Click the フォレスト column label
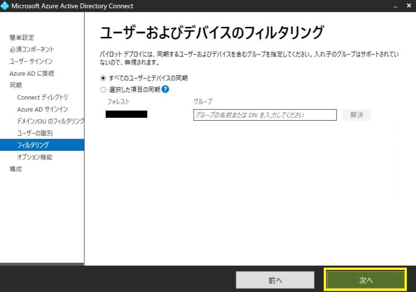Screen dimensions: 416x292 pos(118,101)
